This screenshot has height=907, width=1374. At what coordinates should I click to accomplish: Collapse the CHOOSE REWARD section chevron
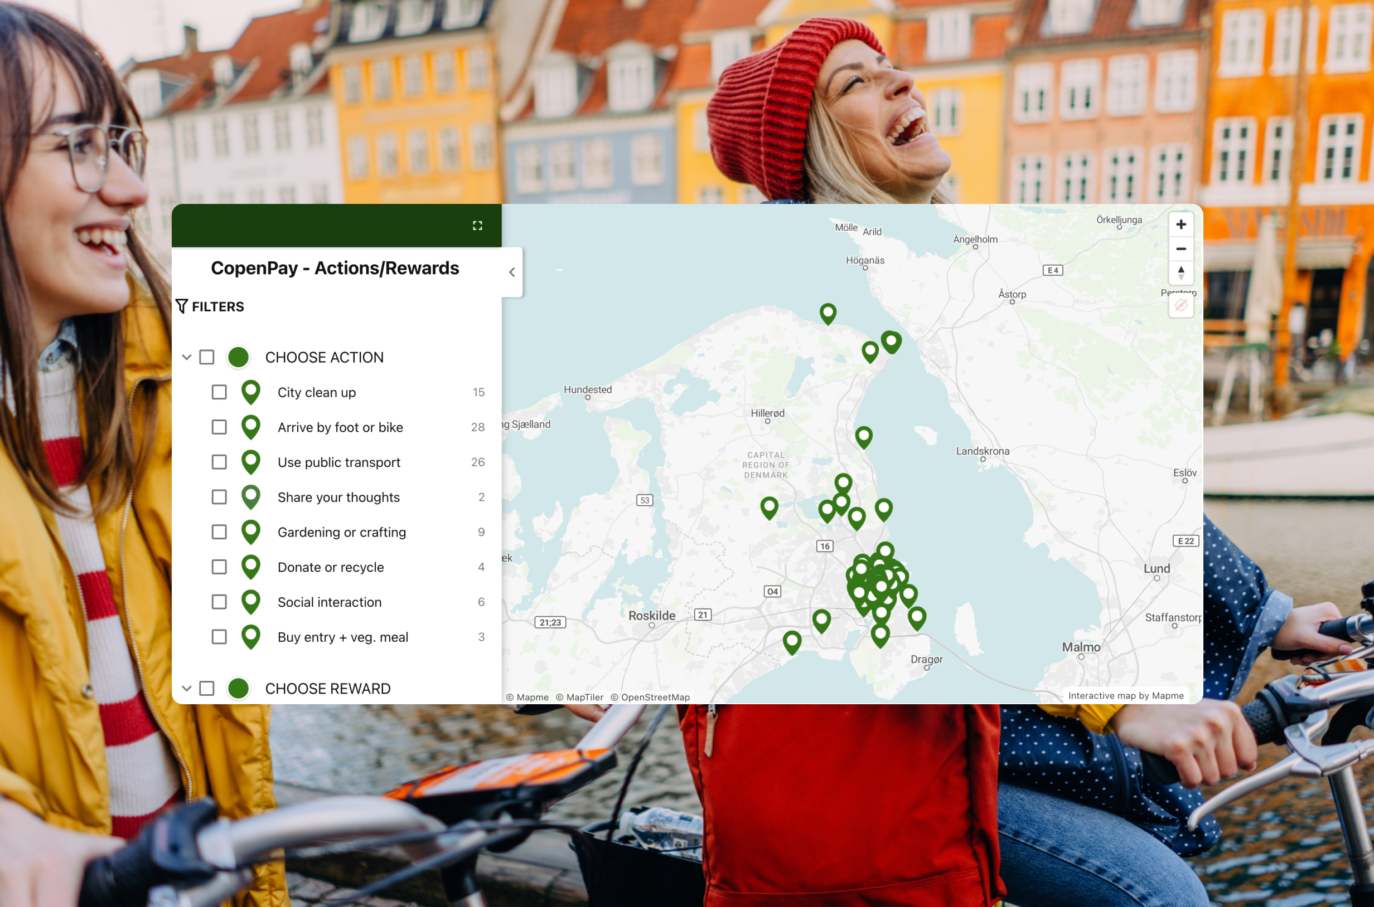click(x=186, y=689)
